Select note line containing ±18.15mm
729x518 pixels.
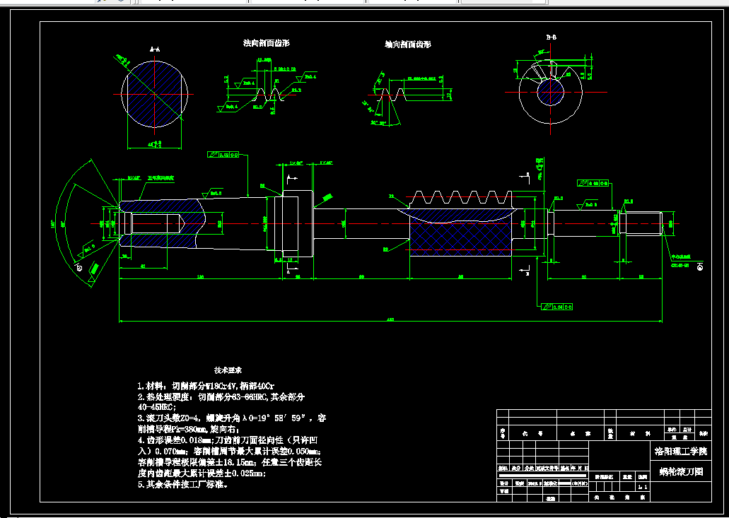(x=230, y=463)
